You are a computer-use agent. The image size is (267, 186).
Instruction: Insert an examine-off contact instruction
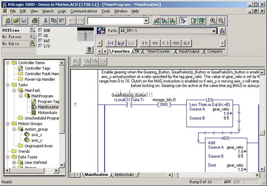155,43
